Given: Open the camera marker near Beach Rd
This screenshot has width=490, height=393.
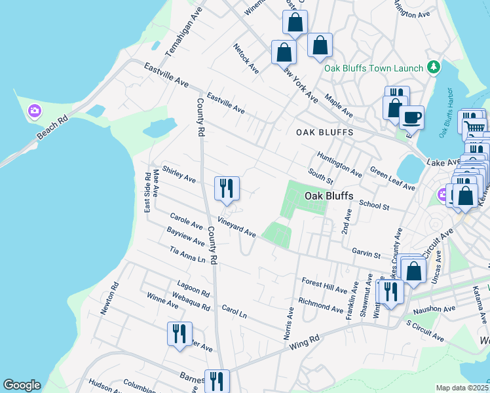Looking at the screenshot, I should pos(35,111).
